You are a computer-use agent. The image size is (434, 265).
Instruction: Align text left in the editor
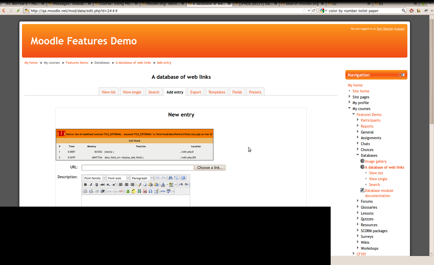(x=121, y=184)
